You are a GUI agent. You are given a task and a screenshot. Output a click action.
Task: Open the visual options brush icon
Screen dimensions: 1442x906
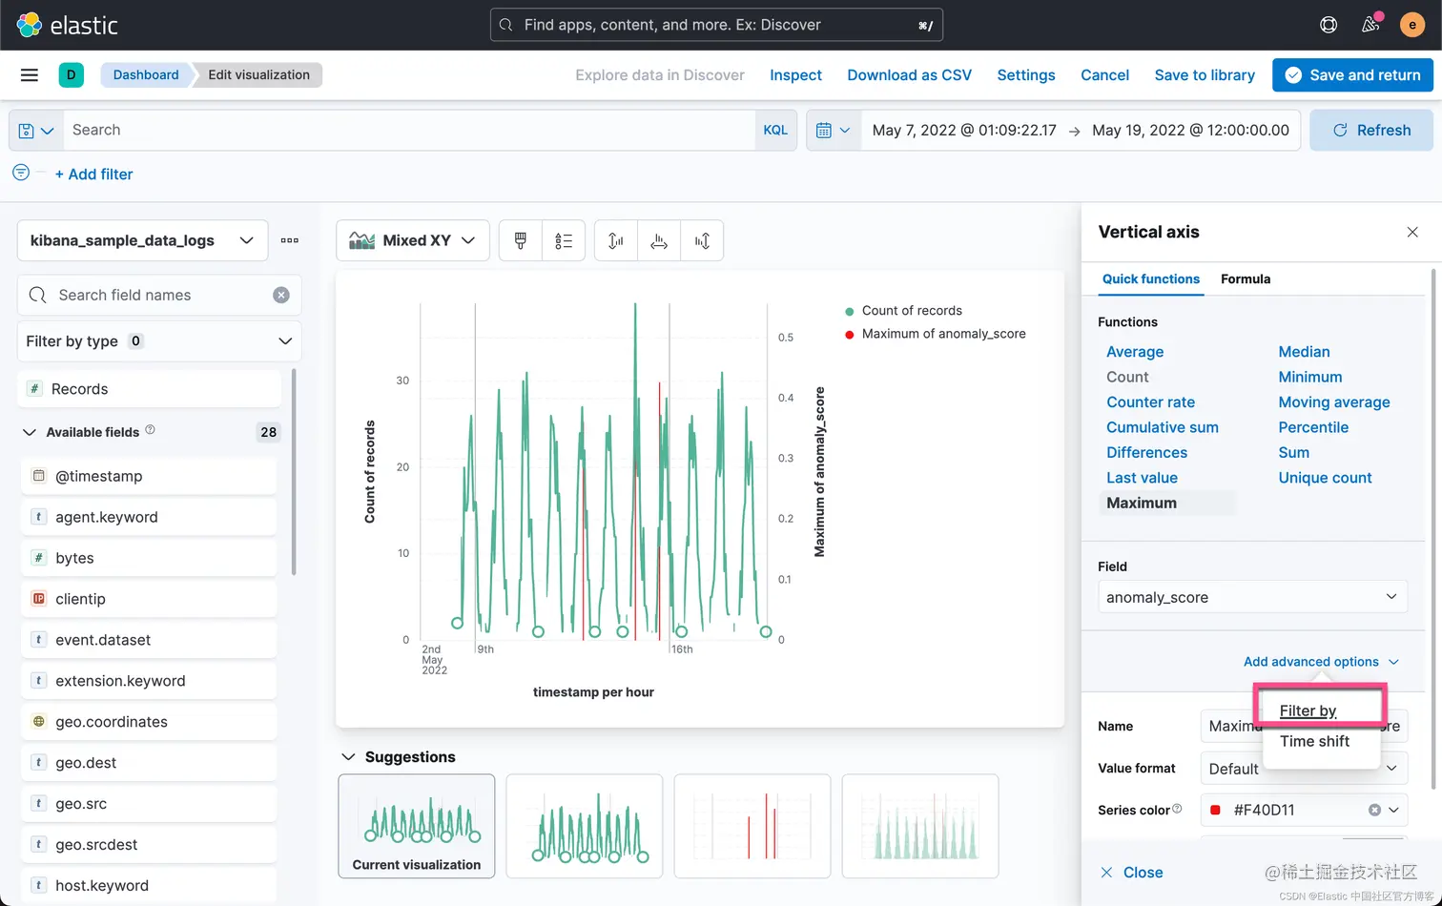point(520,240)
